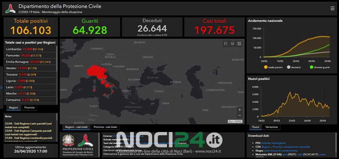Open the Esri, HERE map attribution
Screen dimensions: 339x159
(235, 121)
